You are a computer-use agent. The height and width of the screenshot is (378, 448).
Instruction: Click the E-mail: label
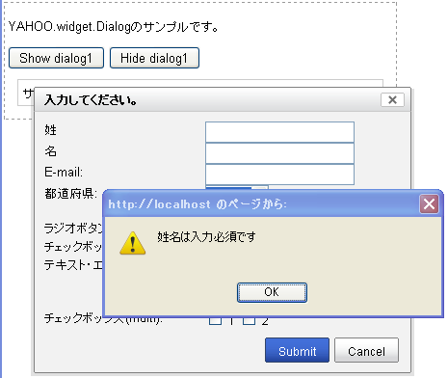(64, 173)
